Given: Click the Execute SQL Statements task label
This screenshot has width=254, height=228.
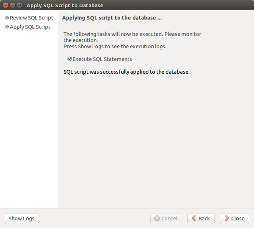Looking at the screenshot, I should [102, 59].
